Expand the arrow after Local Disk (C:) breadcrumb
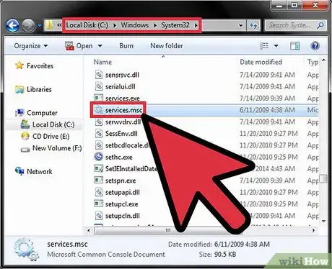The height and width of the screenshot is (269, 332). tap(115, 25)
